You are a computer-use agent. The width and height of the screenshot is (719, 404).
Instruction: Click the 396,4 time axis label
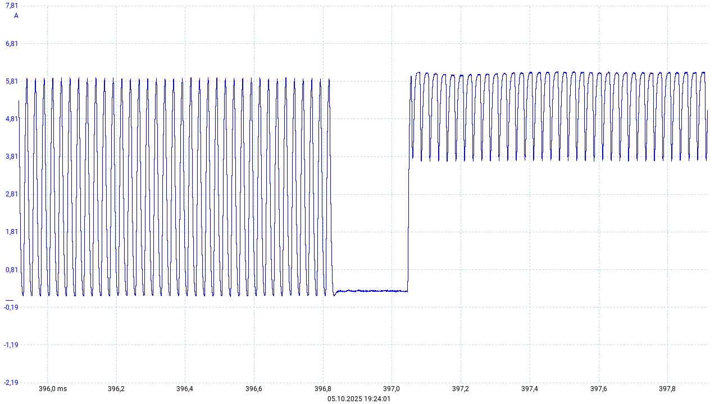185,389
